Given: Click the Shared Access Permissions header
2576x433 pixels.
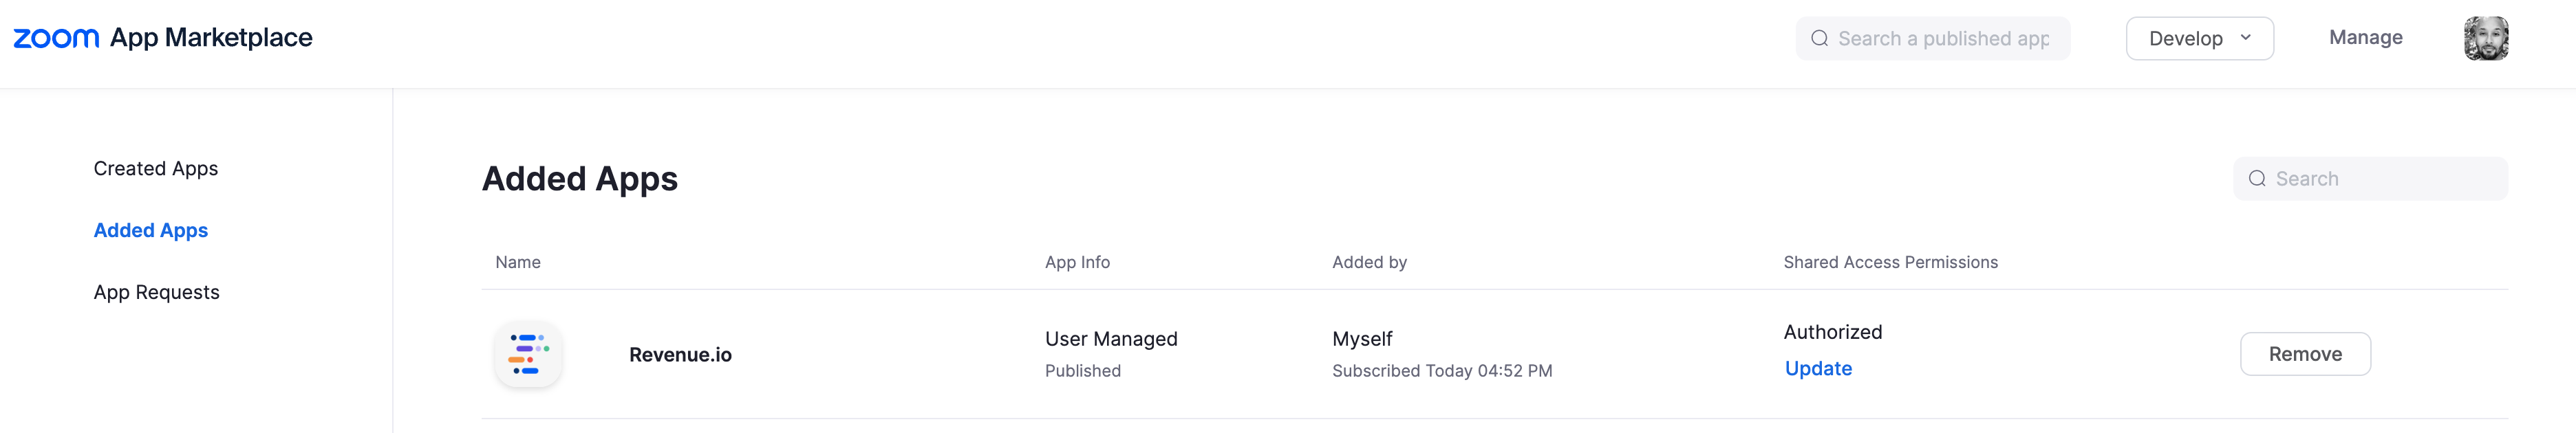Looking at the screenshot, I should click(x=1890, y=262).
